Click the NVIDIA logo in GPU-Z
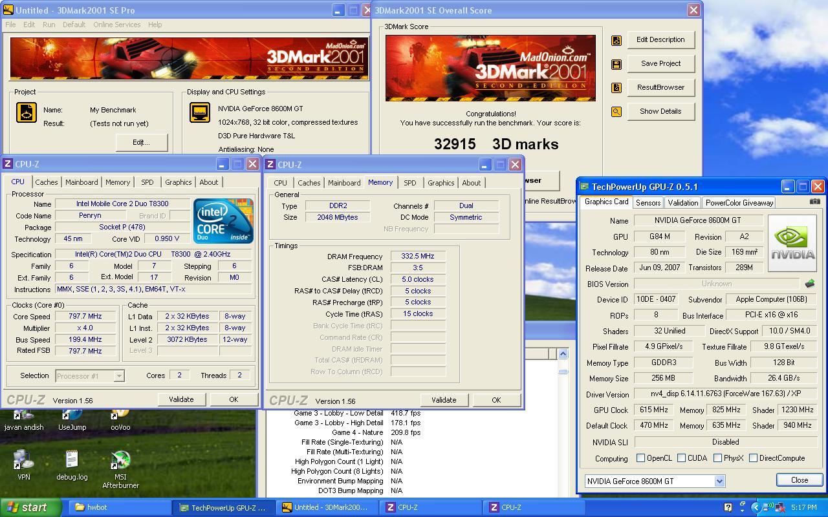 [792, 243]
